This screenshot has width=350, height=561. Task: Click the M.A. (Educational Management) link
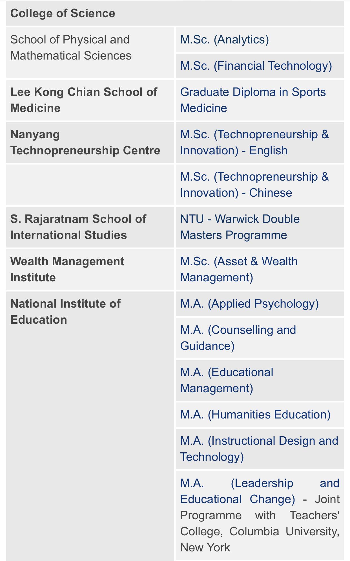[227, 380]
